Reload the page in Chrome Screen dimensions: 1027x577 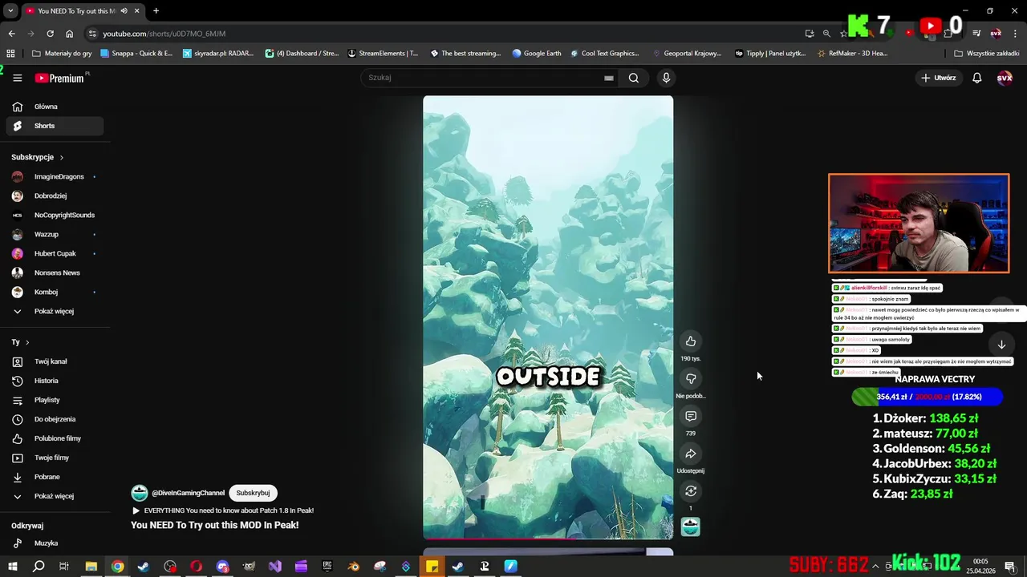[x=50, y=34]
